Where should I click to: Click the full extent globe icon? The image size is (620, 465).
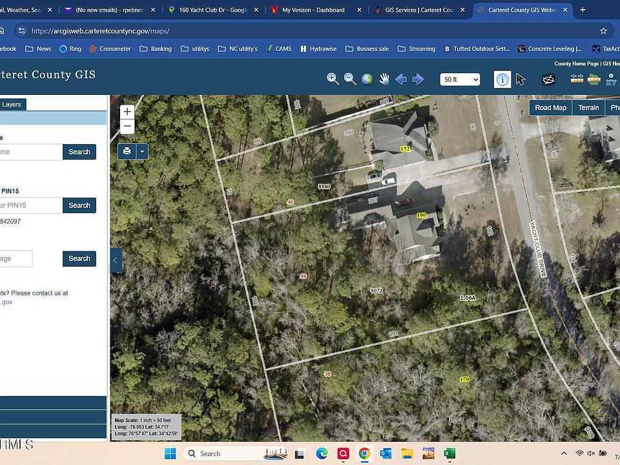[367, 79]
